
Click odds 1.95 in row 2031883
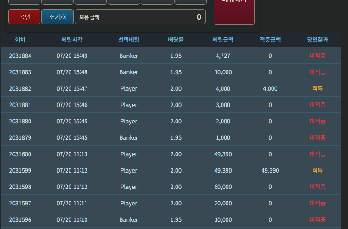pyautogui.click(x=176, y=72)
